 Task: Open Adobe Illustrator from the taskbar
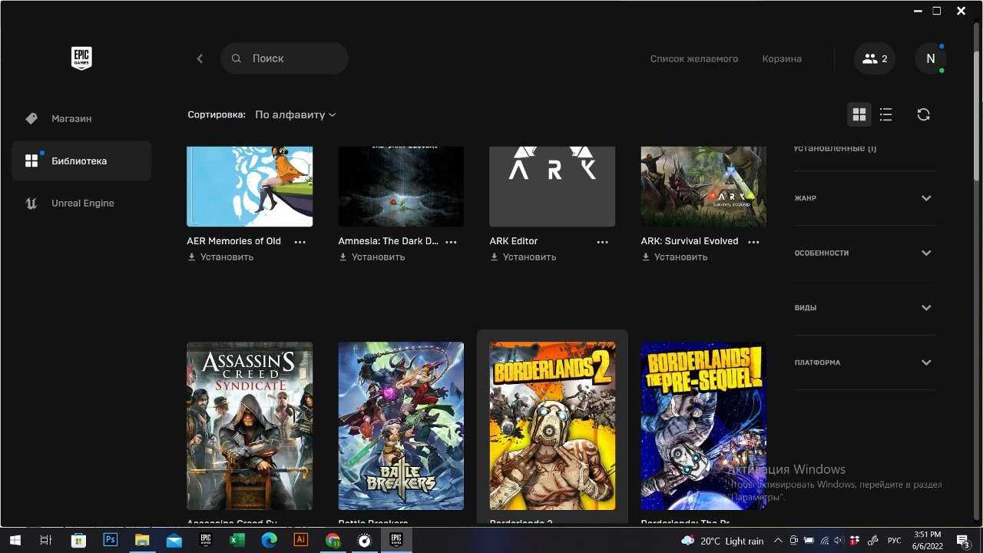(301, 540)
